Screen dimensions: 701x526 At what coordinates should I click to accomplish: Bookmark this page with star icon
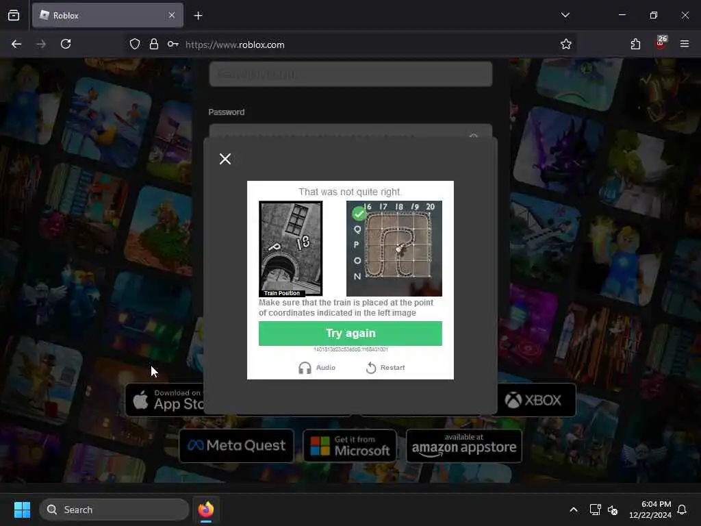[x=566, y=45]
